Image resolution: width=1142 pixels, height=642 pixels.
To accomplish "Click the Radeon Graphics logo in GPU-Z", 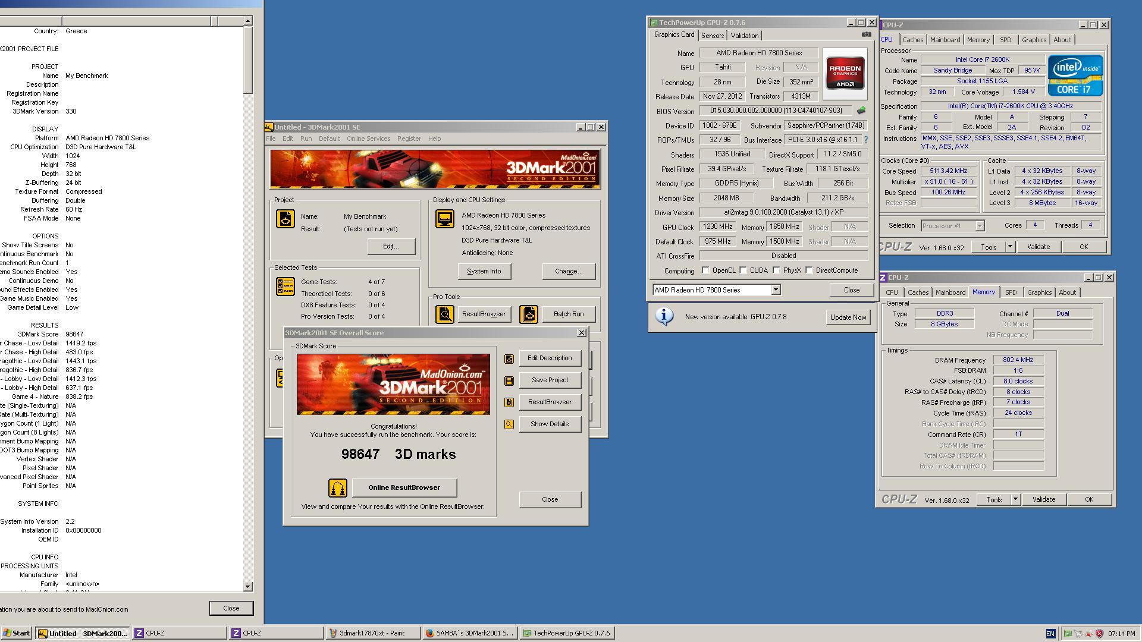I will 845,73.
